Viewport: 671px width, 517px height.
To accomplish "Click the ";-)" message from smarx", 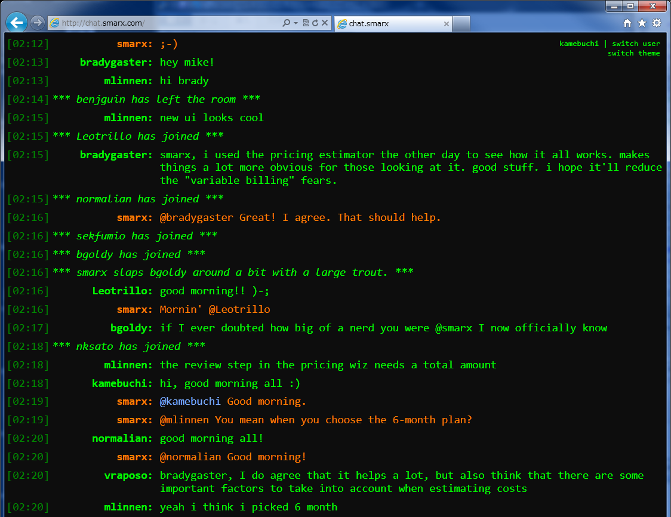I will point(168,44).
